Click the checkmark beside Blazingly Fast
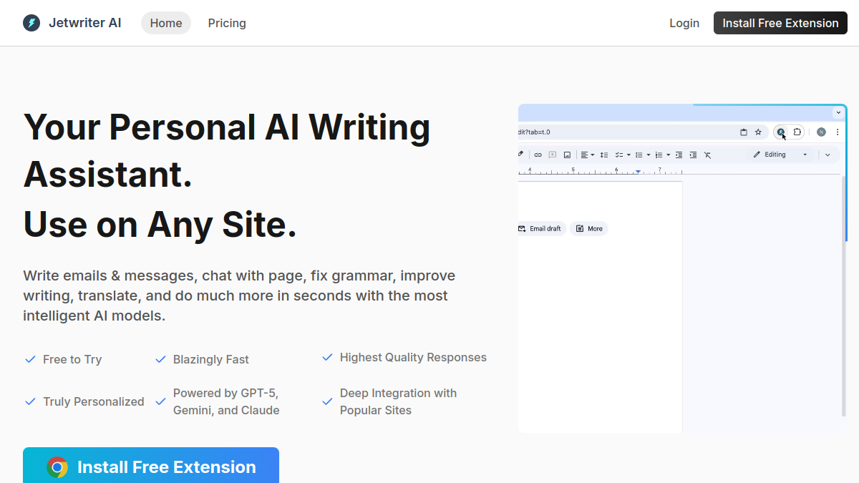Image resolution: width=859 pixels, height=483 pixels. (x=160, y=359)
